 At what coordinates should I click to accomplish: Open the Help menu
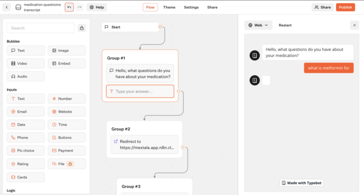pos(97,7)
